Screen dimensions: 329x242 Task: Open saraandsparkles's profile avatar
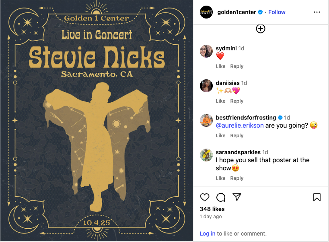pos(206,155)
